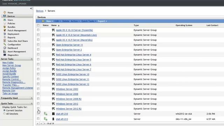Viewport: 224px width, 126px height.
Task: Click the Dashboard icon in the sidebar
Action: pyautogui.click(x=5, y=48)
